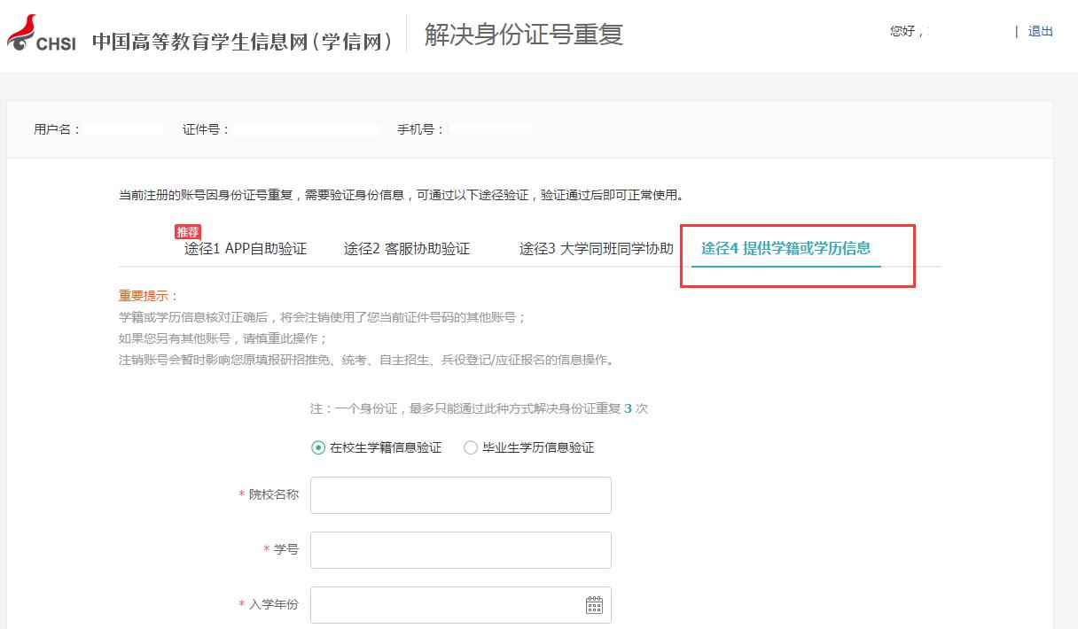Open the calendar icon in 入学年份 field
Image resolution: width=1078 pixels, height=629 pixels.
click(594, 605)
